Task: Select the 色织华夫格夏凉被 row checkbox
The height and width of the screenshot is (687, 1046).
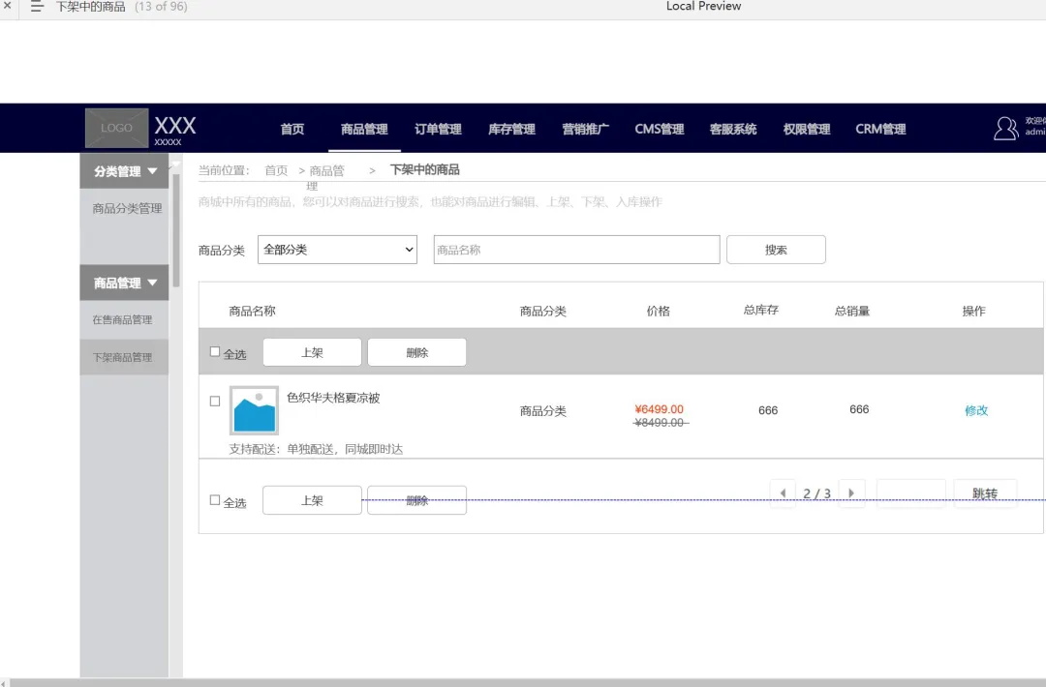Action: pos(215,402)
